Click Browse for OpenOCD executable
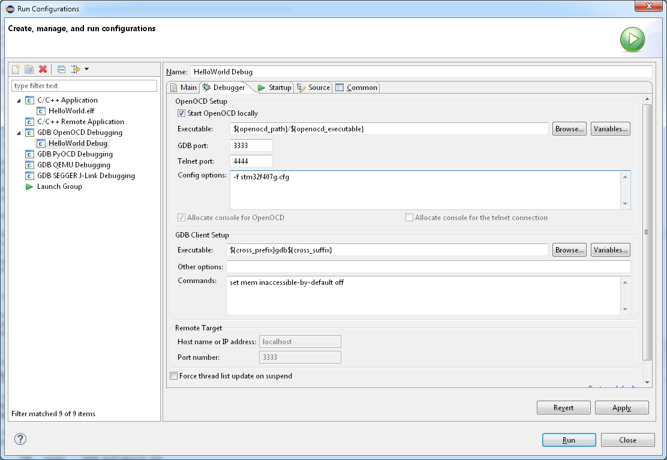The image size is (667, 460). 569,129
